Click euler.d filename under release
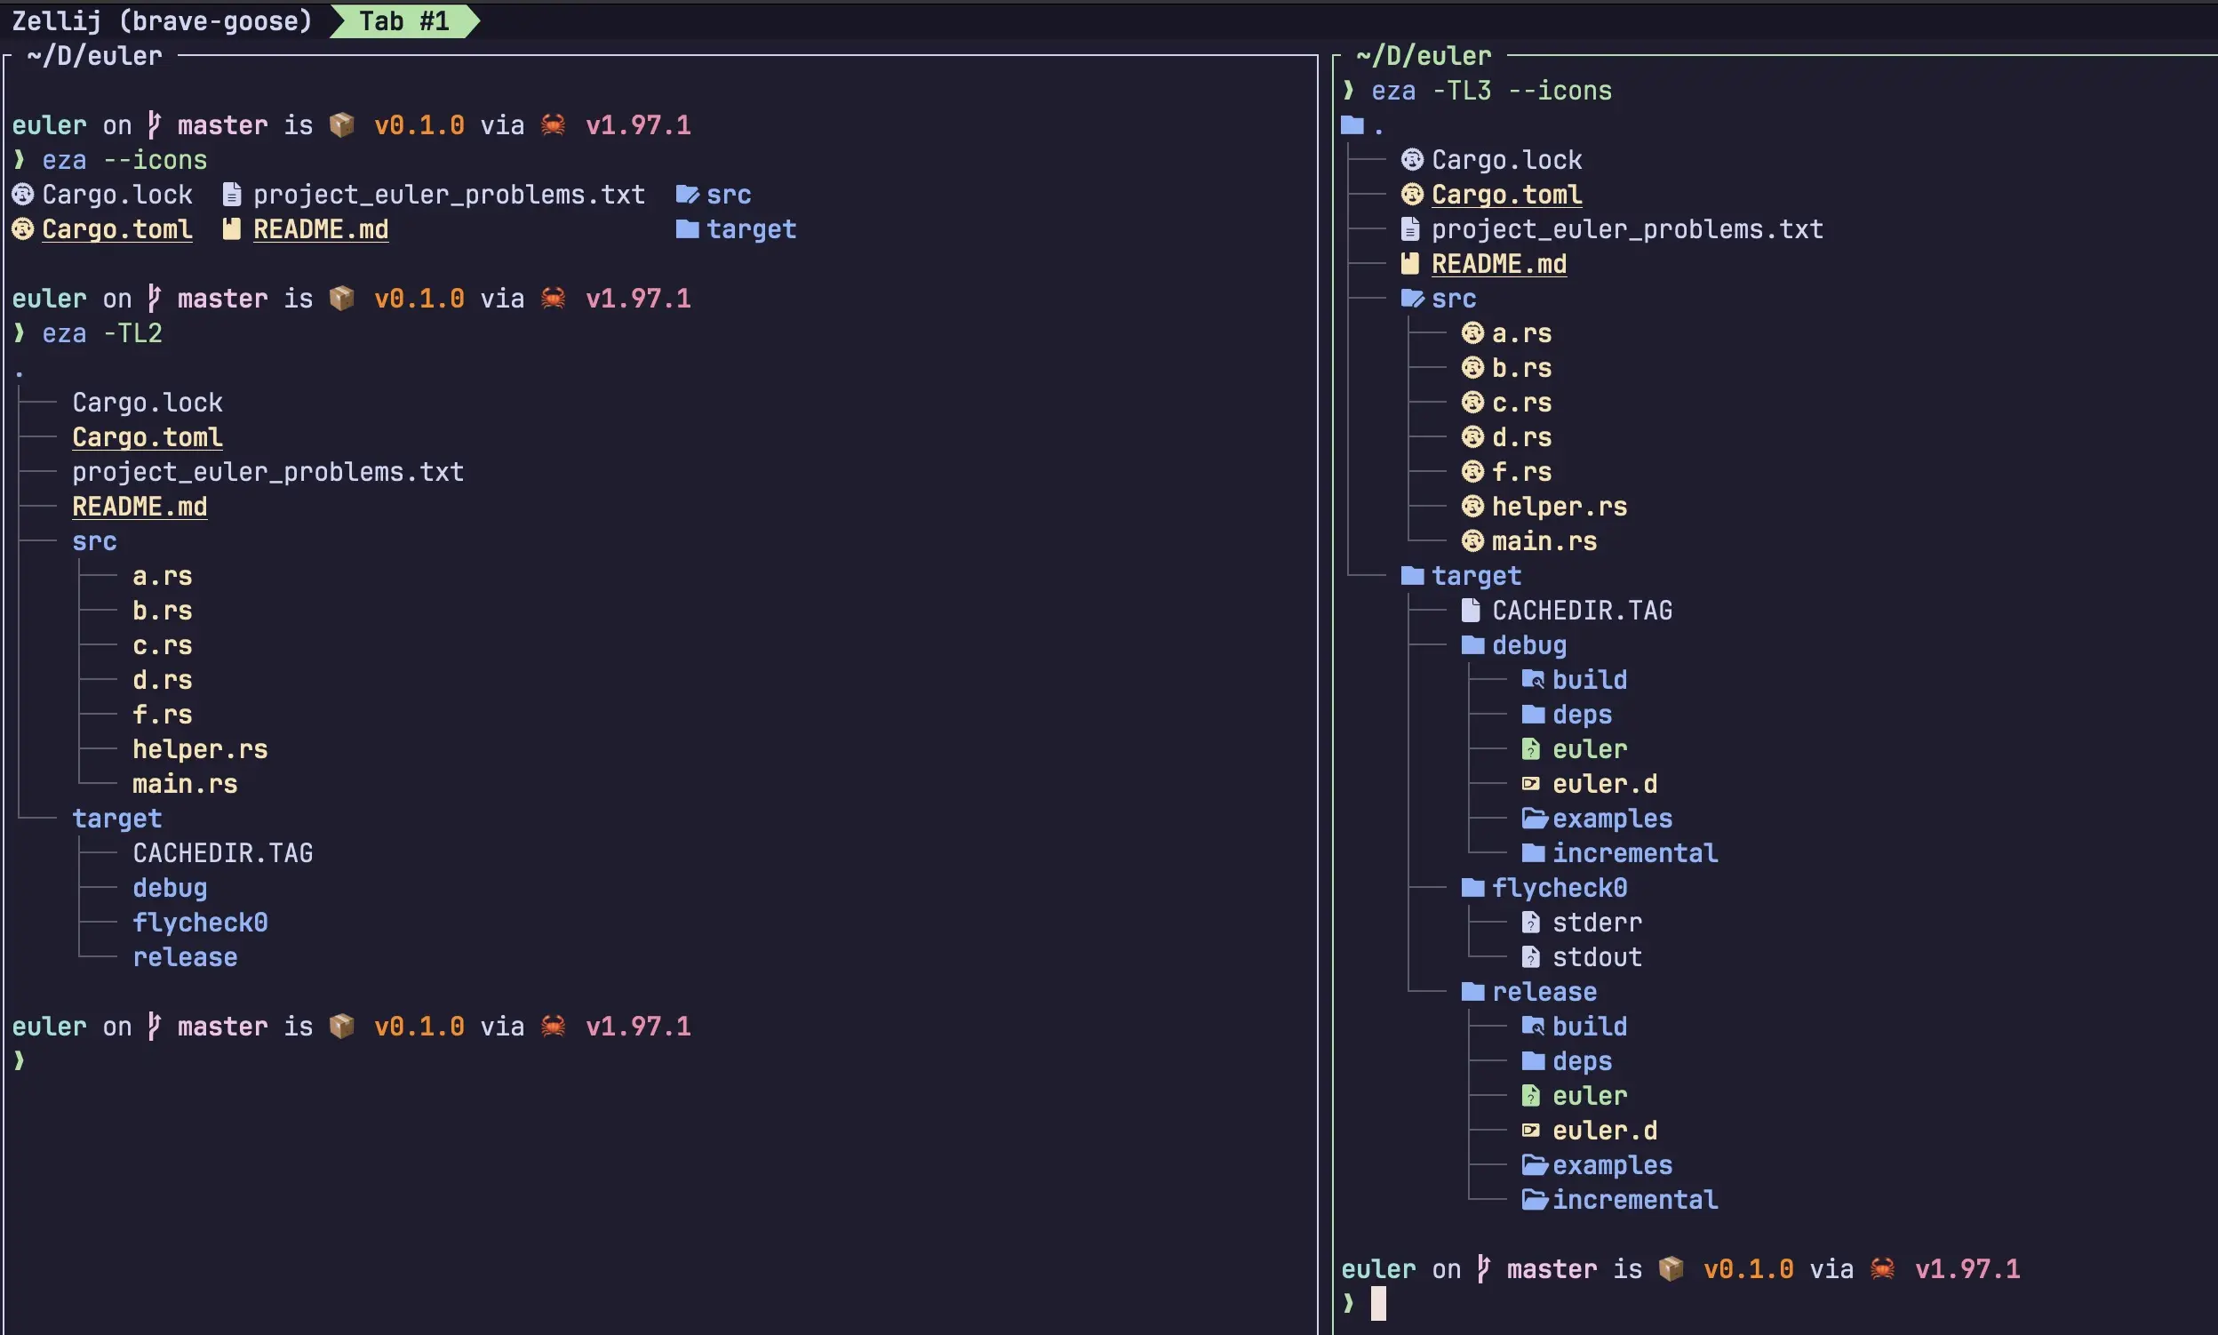The height and width of the screenshot is (1335, 2218). pyautogui.click(x=1605, y=1131)
